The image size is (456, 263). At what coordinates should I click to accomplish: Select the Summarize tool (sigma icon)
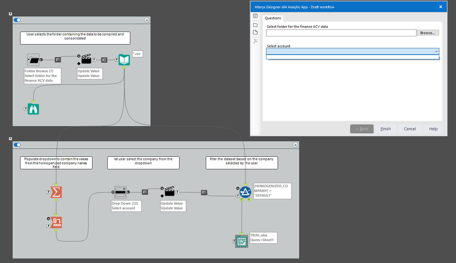click(56, 192)
